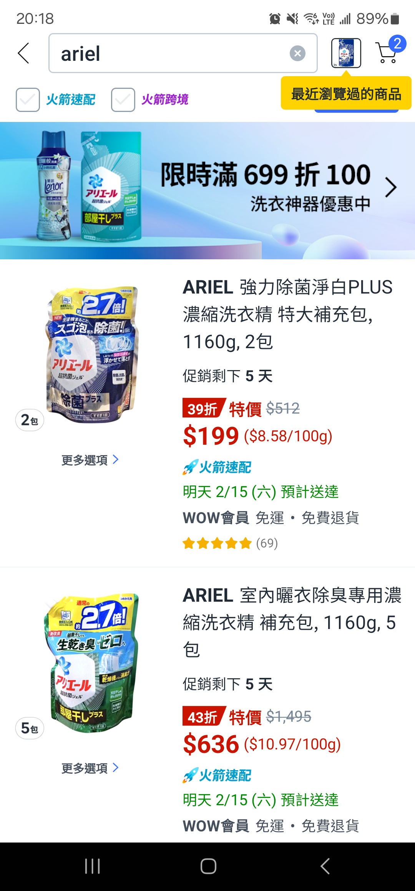Tick the 火箭跨境 filter checkbox
Viewport: 415px width, 891px height.
coord(123,100)
